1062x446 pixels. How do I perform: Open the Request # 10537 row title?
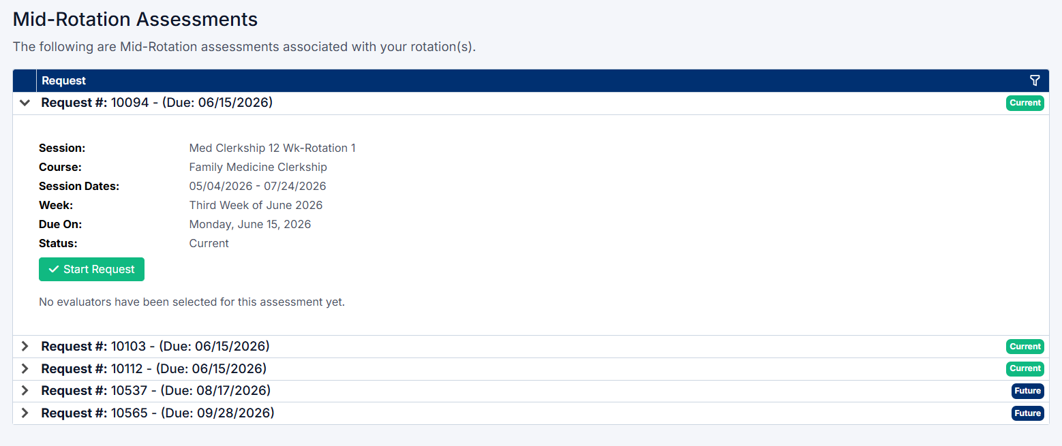(x=155, y=391)
